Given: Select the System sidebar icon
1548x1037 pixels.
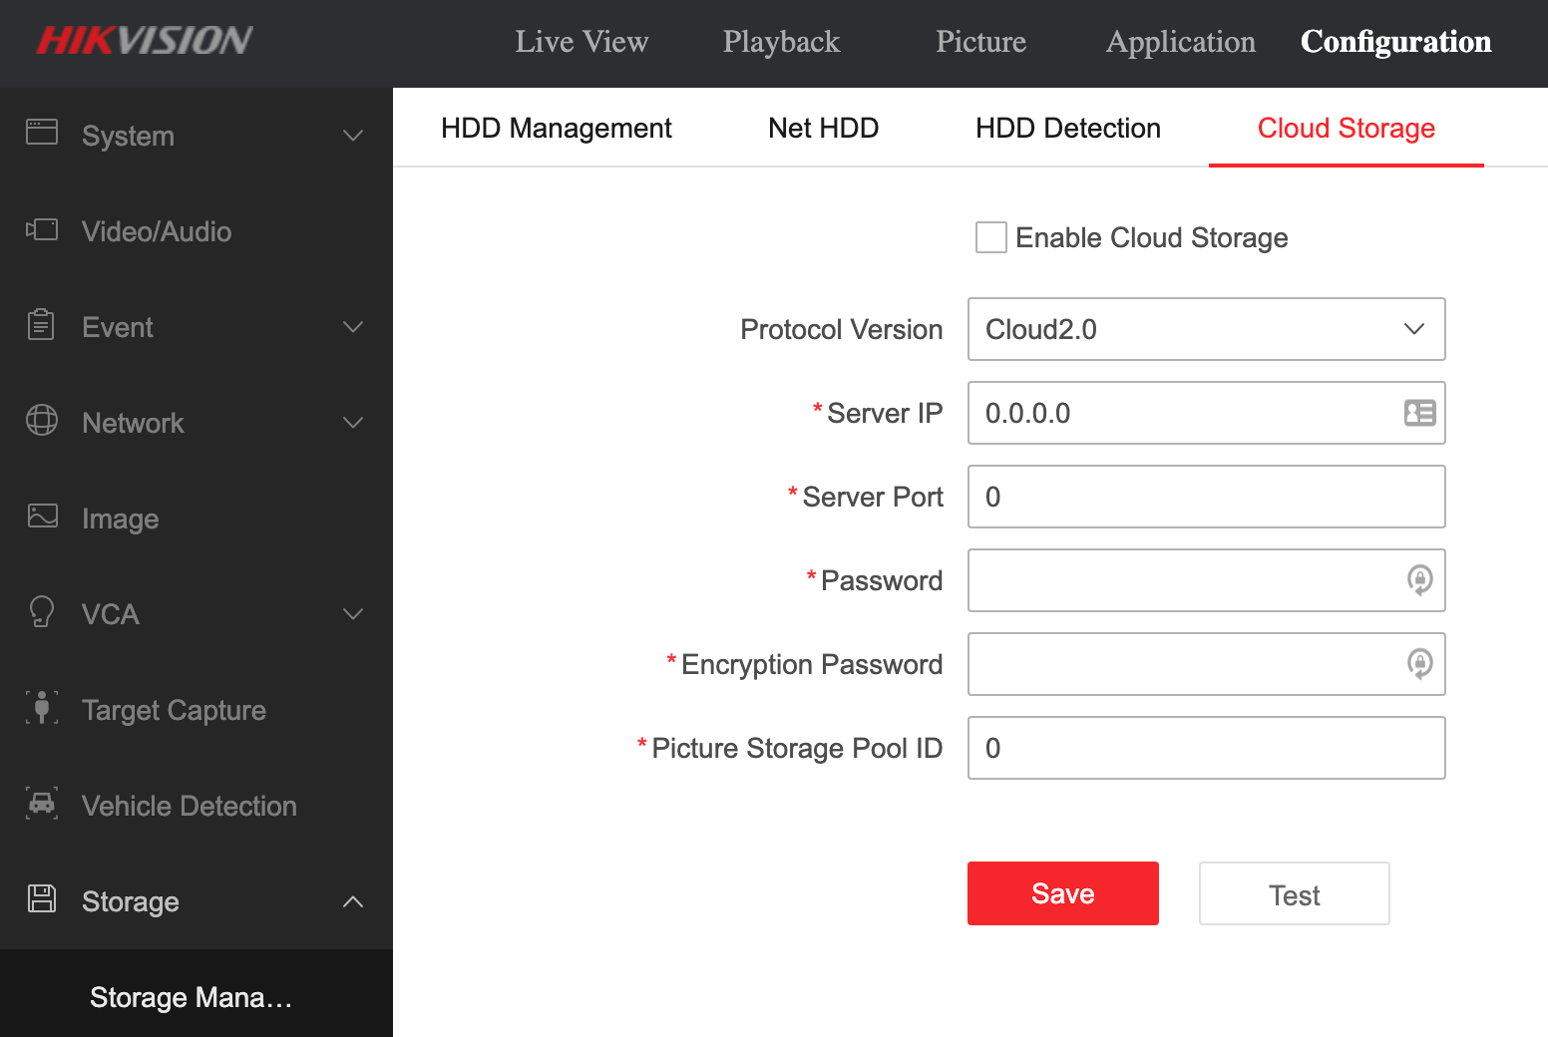Looking at the screenshot, I should pos(42,135).
